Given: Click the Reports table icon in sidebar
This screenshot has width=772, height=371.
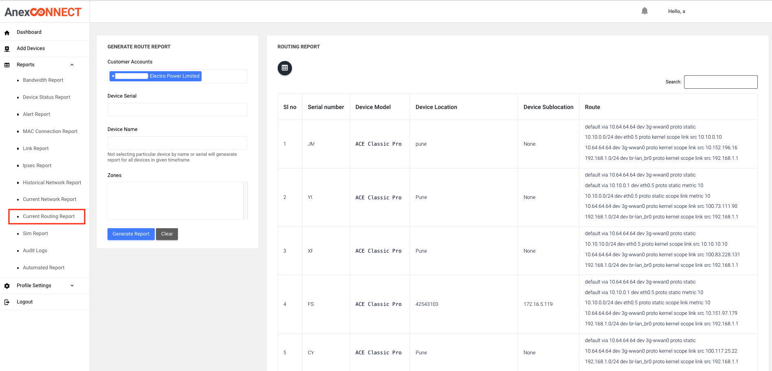Looking at the screenshot, I should pyautogui.click(x=7, y=65).
